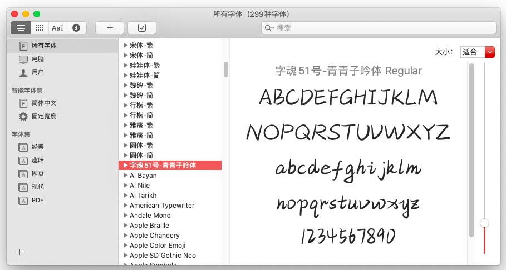Show font information view

[x=76, y=28]
